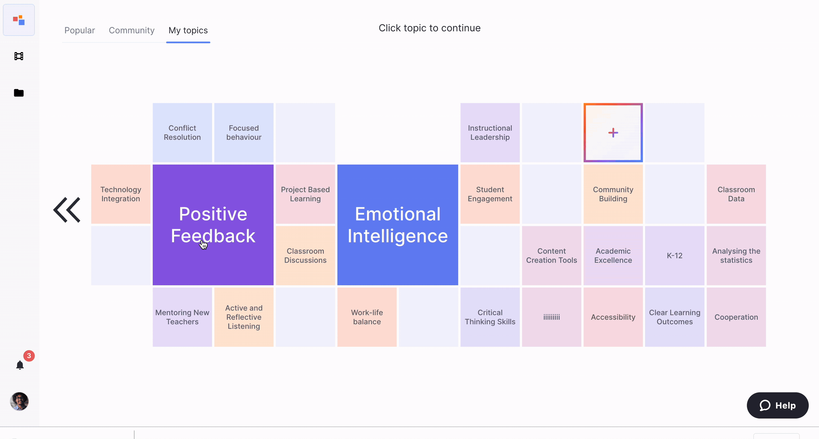819x439 pixels.
Task: Select the K-12 topic tile
Action: pos(674,256)
